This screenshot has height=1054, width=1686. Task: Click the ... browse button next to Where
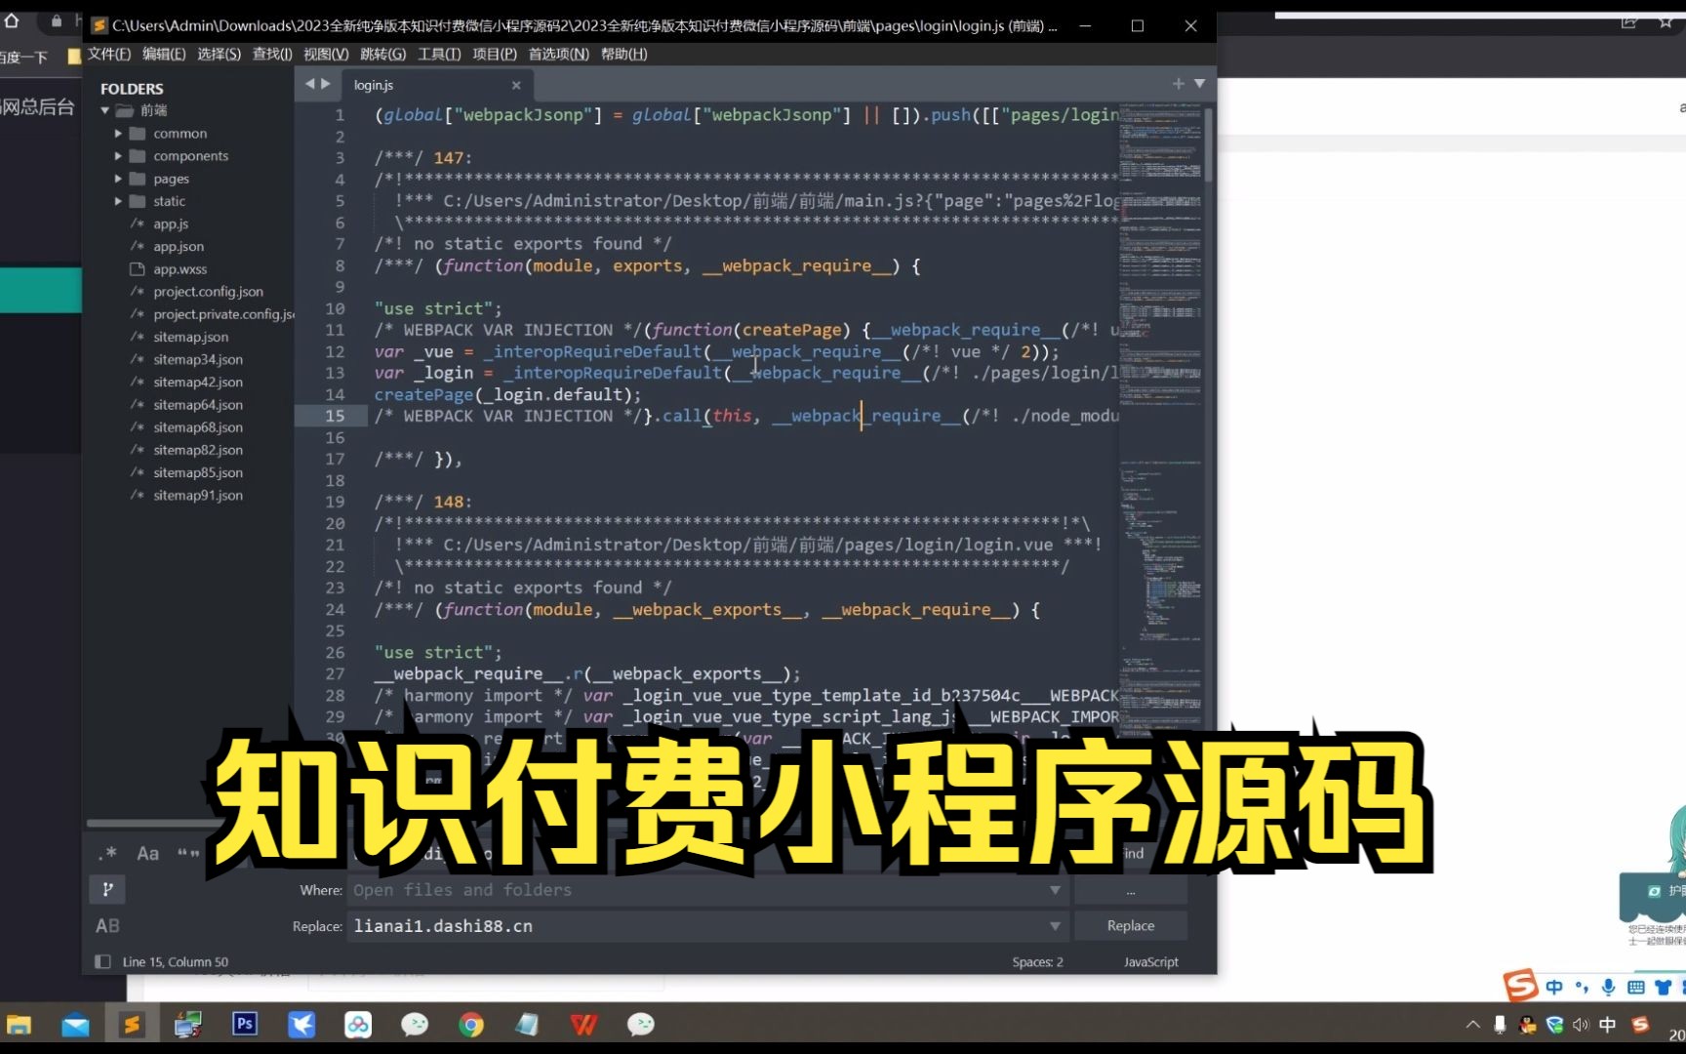click(x=1130, y=889)
